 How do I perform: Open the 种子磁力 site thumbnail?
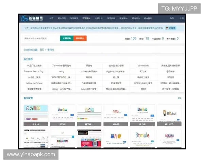coord(89,115)
